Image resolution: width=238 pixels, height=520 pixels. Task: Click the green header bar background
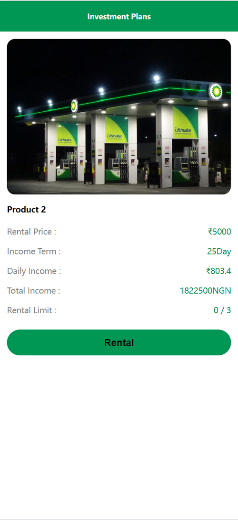(119, 16)
